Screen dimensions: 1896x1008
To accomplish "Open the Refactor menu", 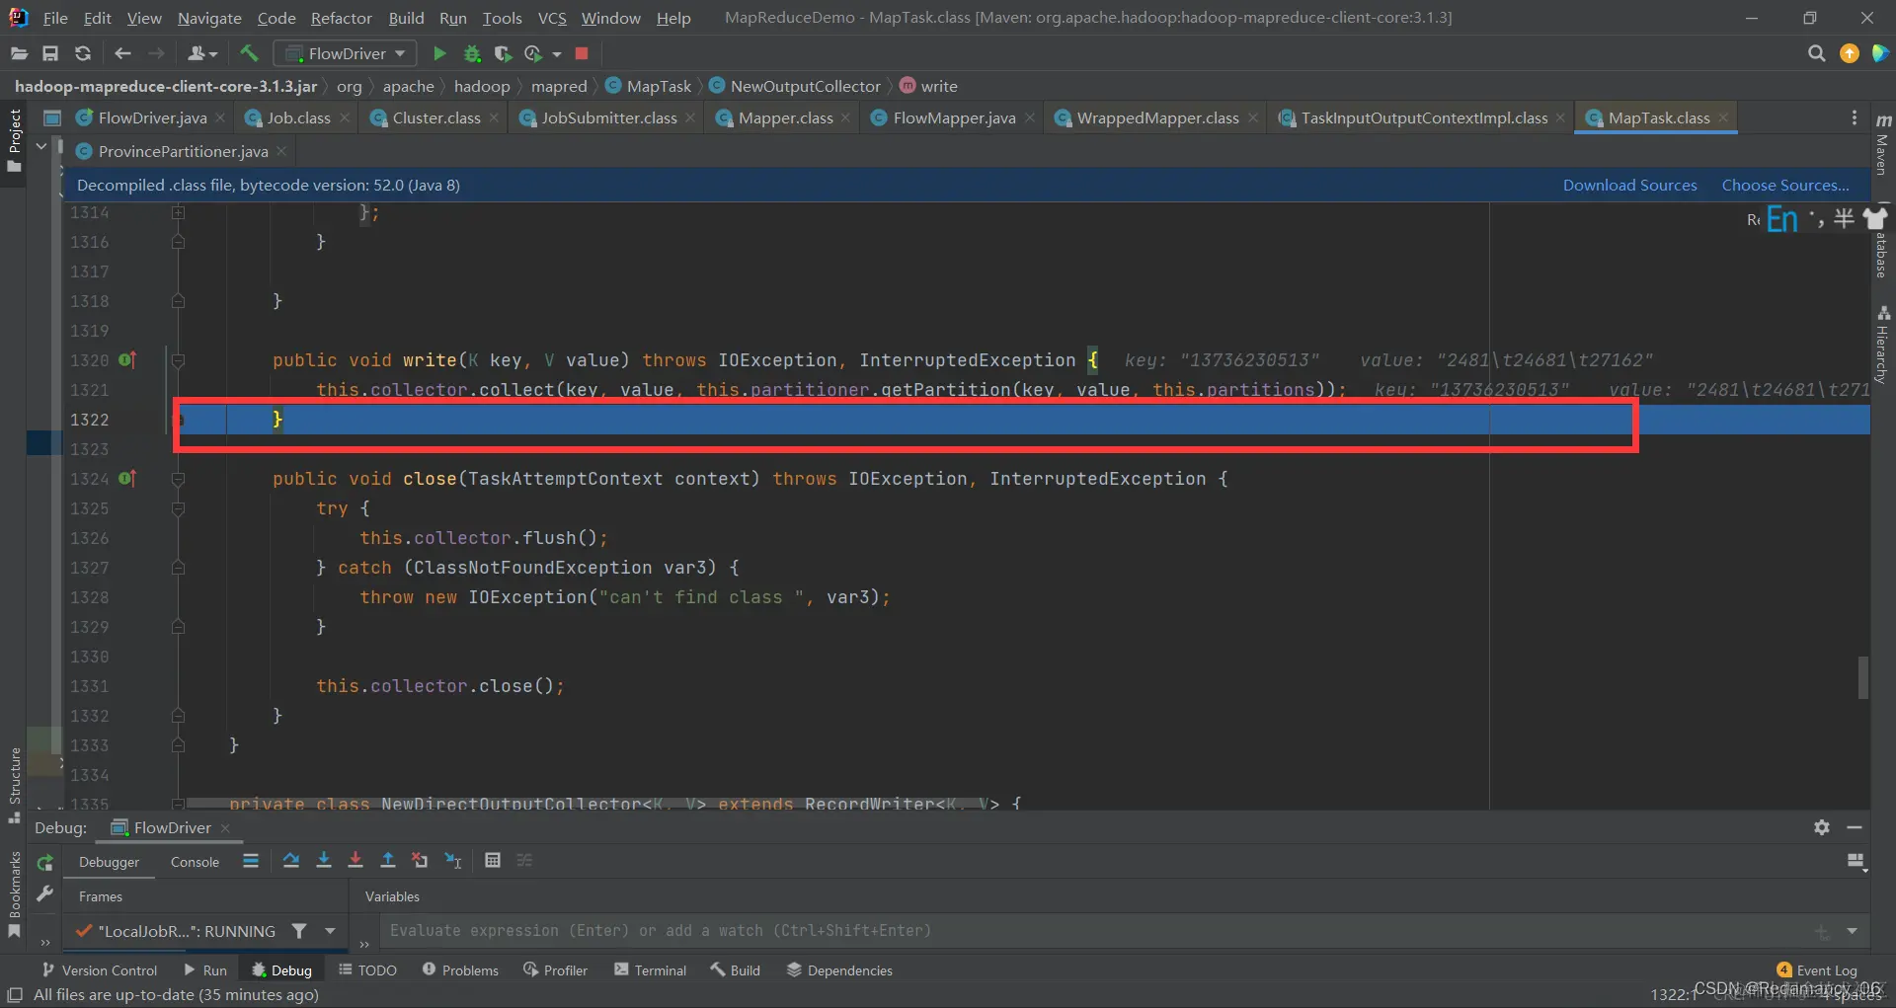I will (x=341, y=18).
